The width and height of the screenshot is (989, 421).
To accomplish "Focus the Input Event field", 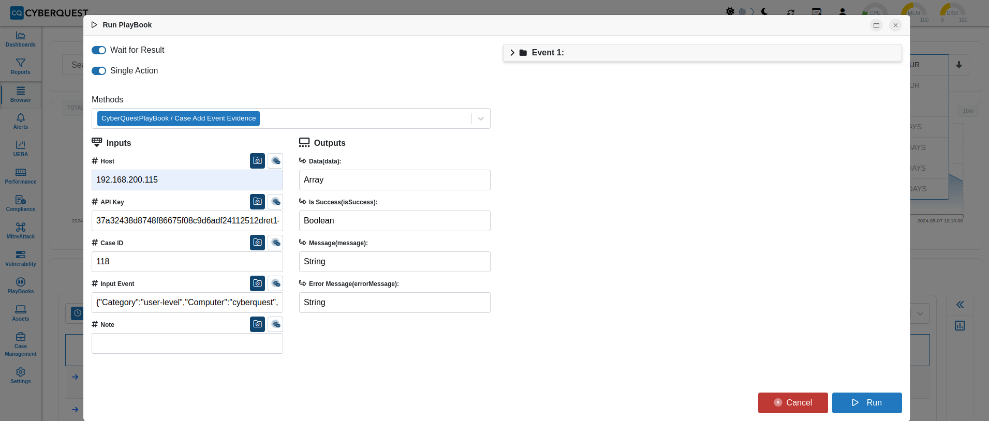I will tap(187, 303).
